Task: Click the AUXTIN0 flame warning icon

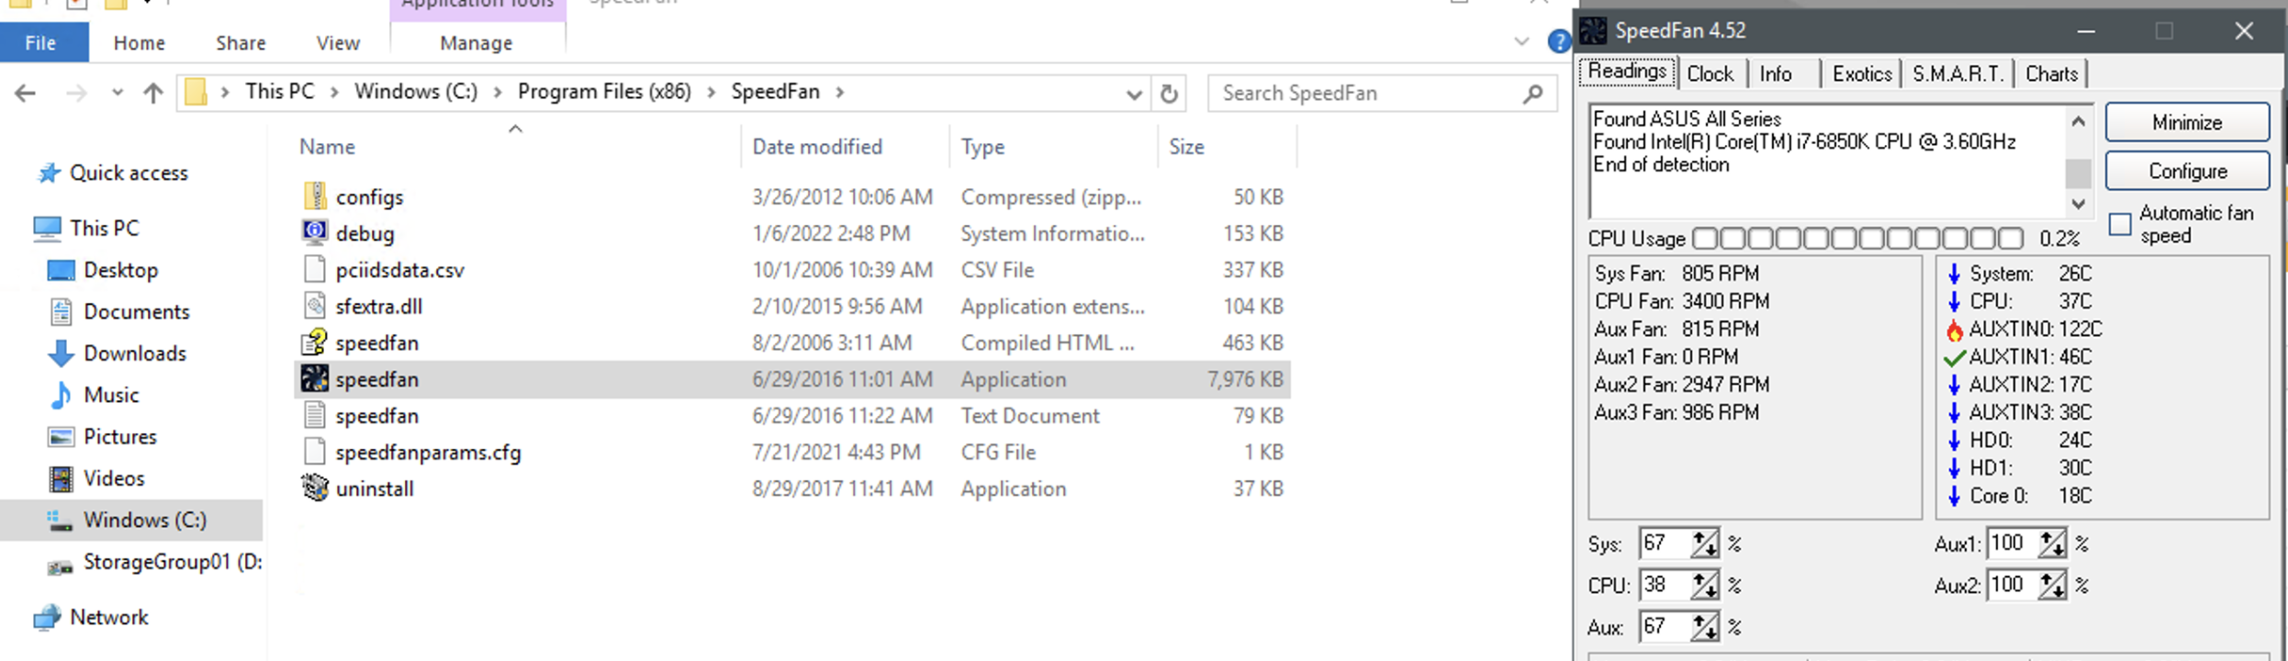Action: click(x=1955, y=330)
